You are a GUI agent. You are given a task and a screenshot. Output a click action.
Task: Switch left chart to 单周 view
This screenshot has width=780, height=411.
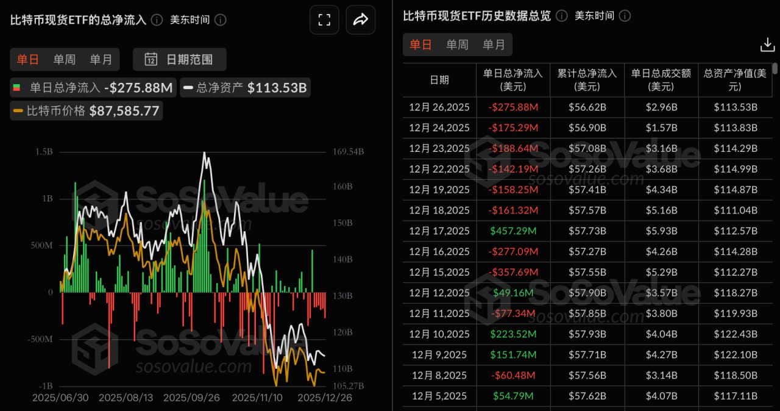click(x=65, y=59)
